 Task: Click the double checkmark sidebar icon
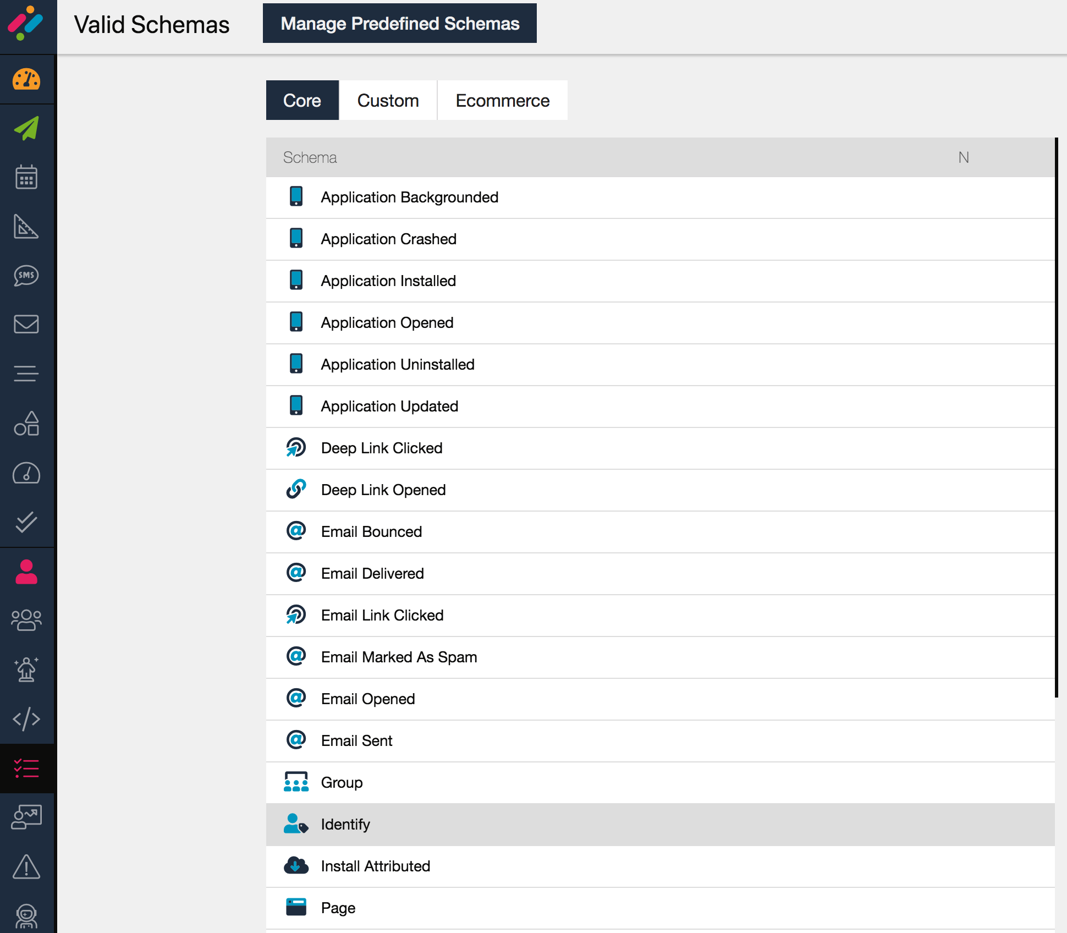26,522
